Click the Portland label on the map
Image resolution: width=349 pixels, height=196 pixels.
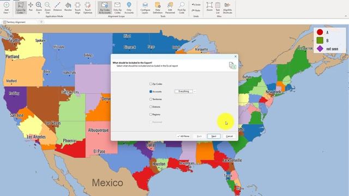point(13,57)
